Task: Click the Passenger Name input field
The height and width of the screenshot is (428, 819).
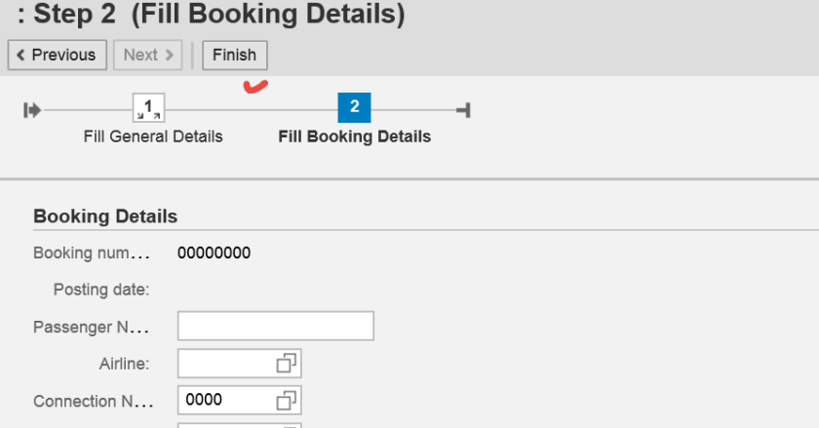Action: (275, 327)
